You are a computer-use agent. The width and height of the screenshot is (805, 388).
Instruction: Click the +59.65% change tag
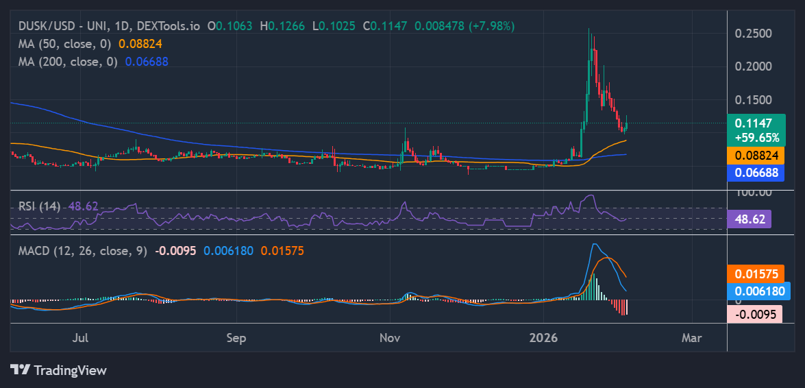pos(756,137)
